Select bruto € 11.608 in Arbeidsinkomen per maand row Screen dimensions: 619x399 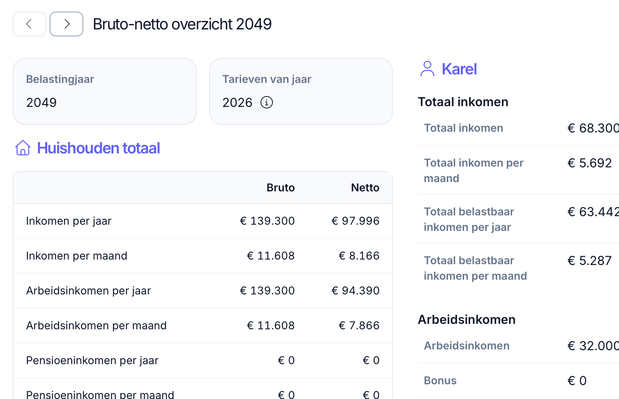(x=271, y=325)
